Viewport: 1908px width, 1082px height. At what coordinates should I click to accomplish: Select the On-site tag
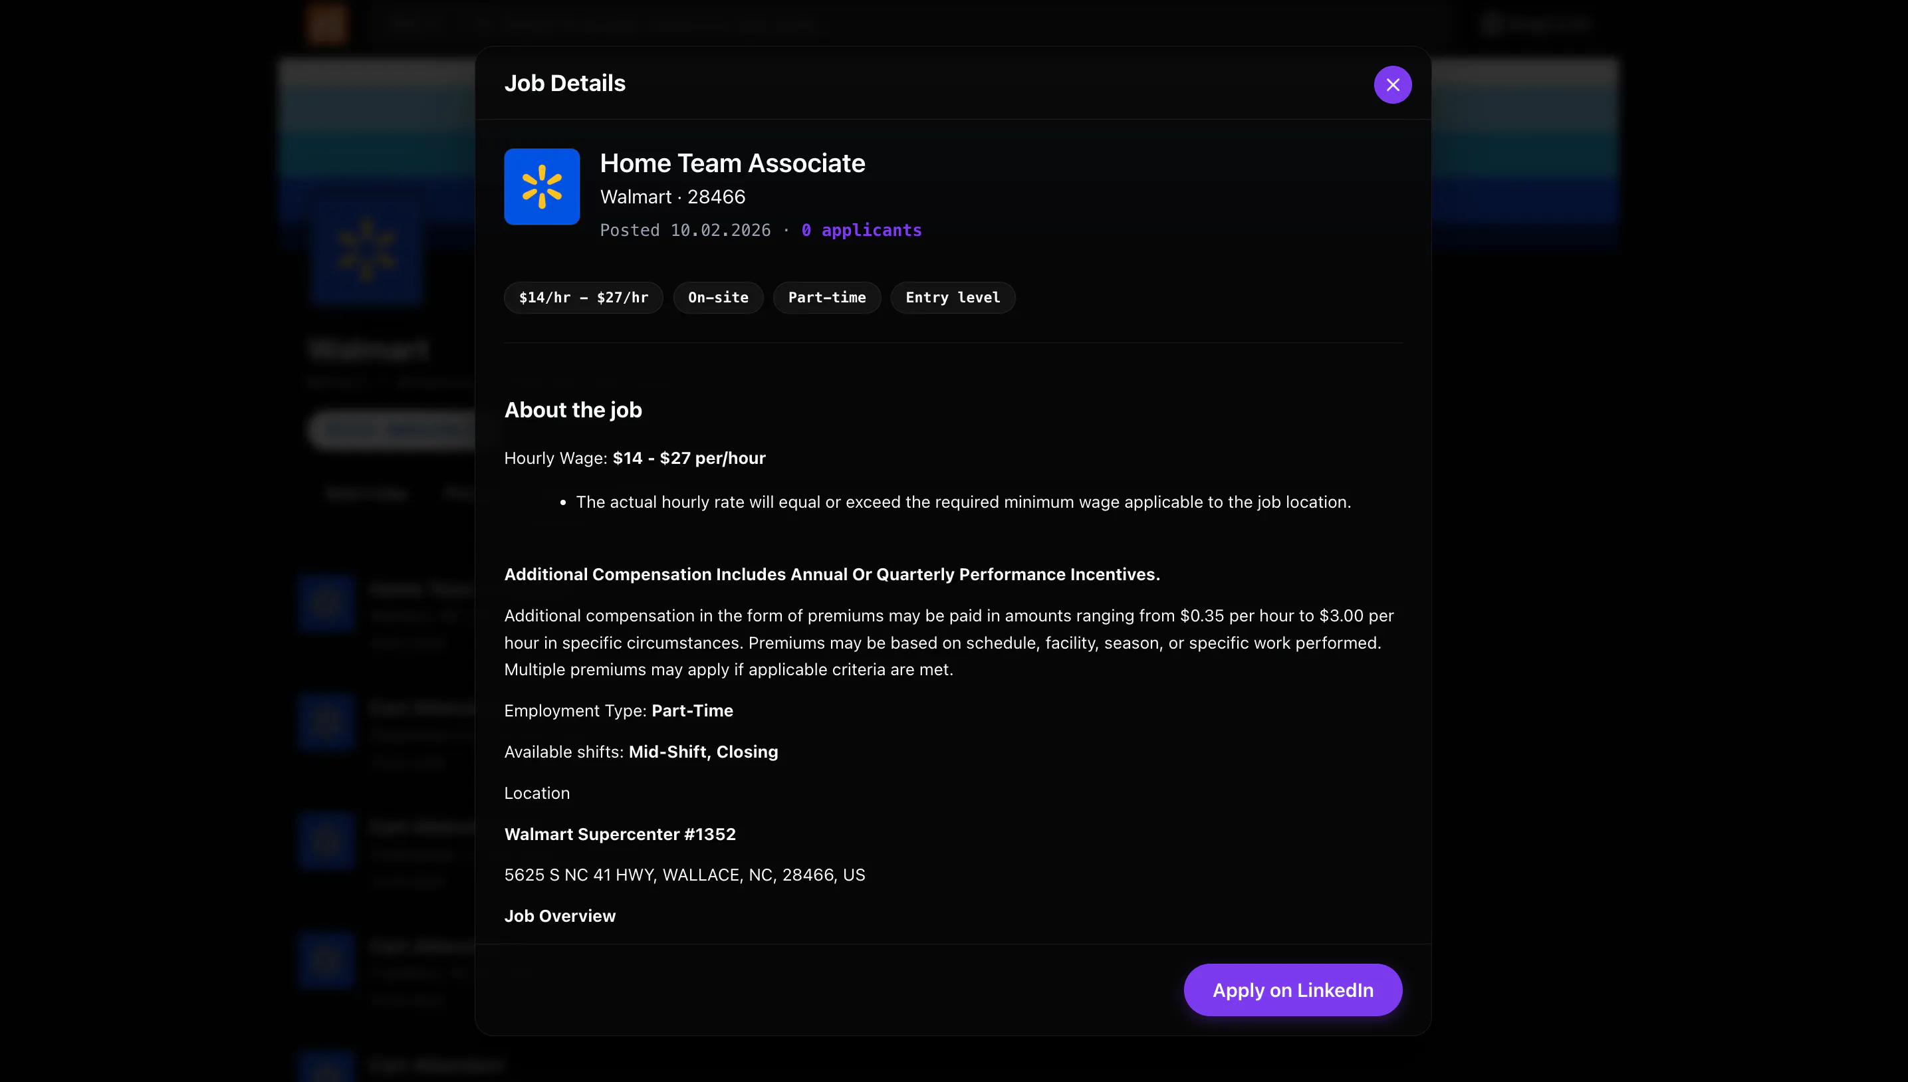pos(718,298)
